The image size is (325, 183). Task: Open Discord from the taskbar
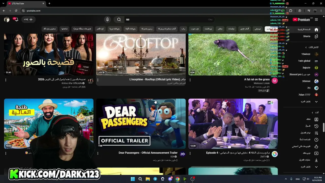click(170, 179)
